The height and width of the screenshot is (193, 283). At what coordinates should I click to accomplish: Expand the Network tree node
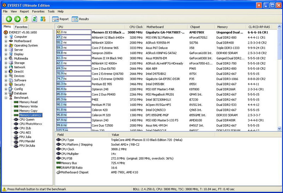point(6,67)
